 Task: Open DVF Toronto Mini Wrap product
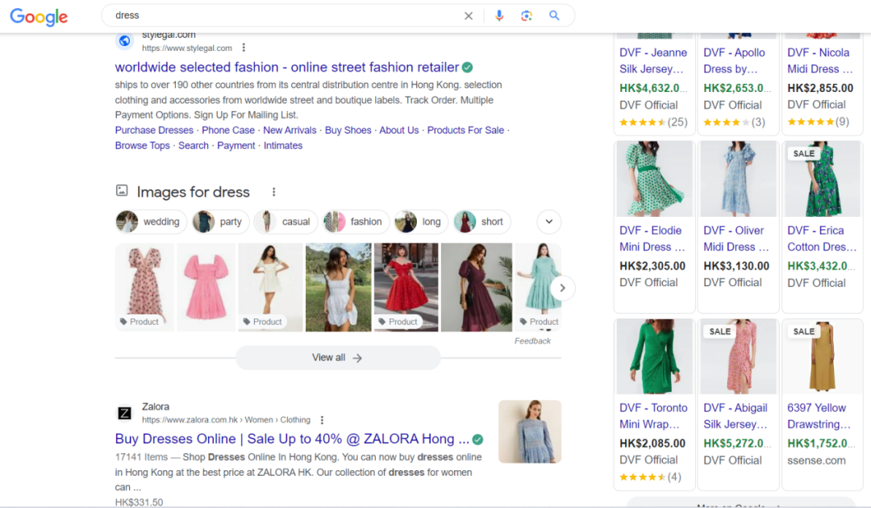coord(653,415)
